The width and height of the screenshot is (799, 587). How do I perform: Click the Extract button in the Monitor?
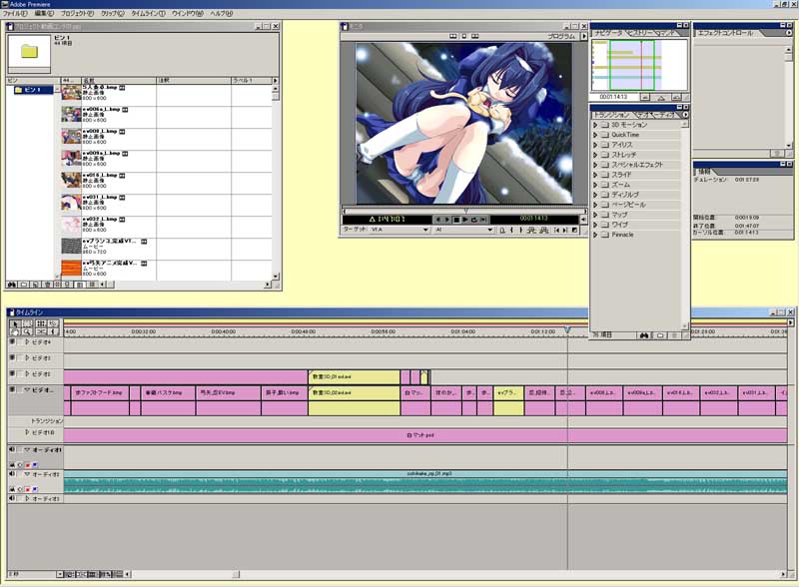click(x=544, y=231)
